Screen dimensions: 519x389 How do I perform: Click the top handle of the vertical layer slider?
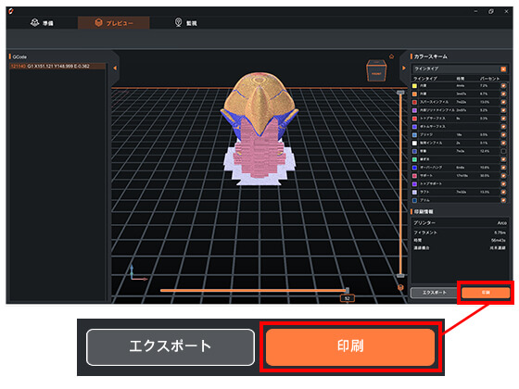pyautogui.click(x=400, y=93)
